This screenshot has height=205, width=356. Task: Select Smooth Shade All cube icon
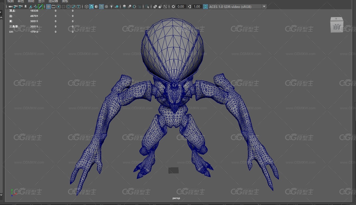coord(91,7)
